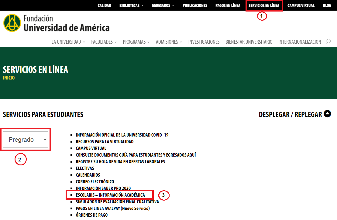Open Bienestar Universitario section

[249, 42]
